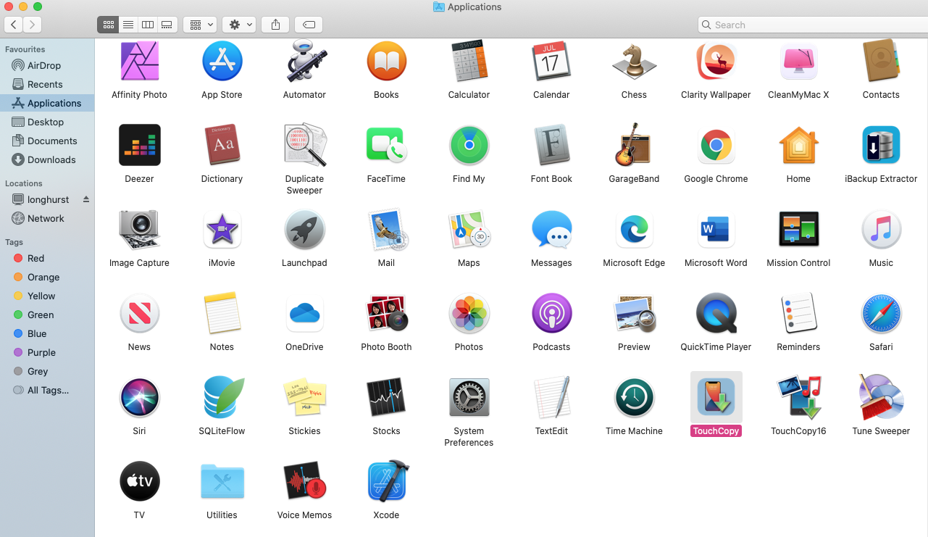
Task: Click the Clarity Wallpaper label
Action: click(716, 95)
